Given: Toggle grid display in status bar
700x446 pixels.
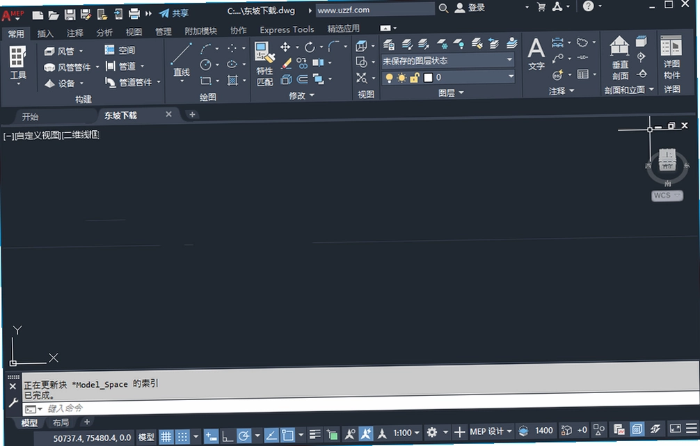Looking at the screenshot, I should pyautogui.click(x=166, y=436).
